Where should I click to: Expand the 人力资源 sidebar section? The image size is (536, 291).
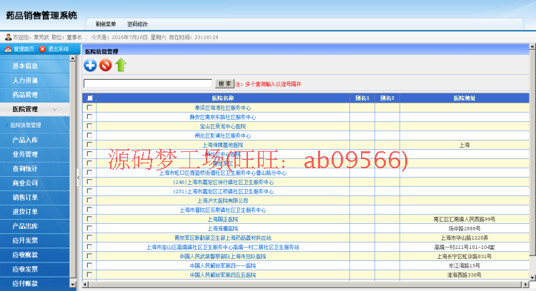point(25,81)
